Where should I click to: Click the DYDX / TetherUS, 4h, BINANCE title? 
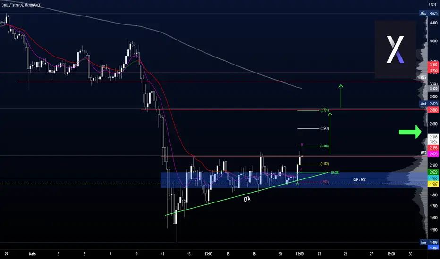(x=21, y=5)
